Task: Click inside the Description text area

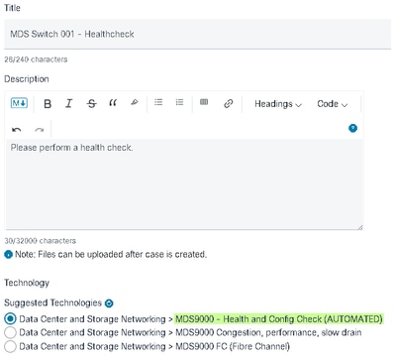Action: [x=184, y=184]
